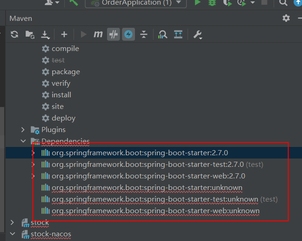Image resolution: width=302 pixels, height=241 pixels.
Task: Toggle Offline Mode lightning button
Action: point(128,34)
